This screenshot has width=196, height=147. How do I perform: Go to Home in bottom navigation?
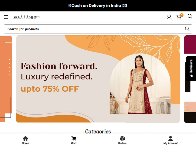pos(25,140)
